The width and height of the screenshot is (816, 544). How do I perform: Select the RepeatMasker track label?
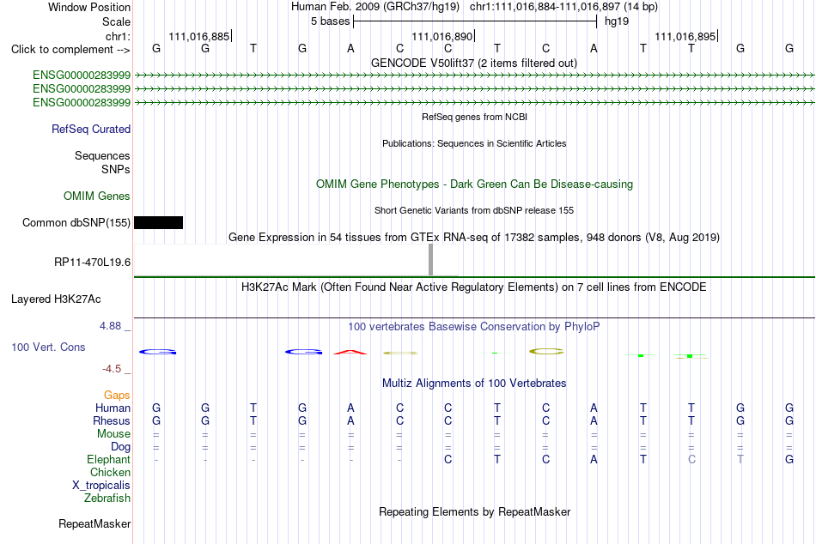(94, 523)
